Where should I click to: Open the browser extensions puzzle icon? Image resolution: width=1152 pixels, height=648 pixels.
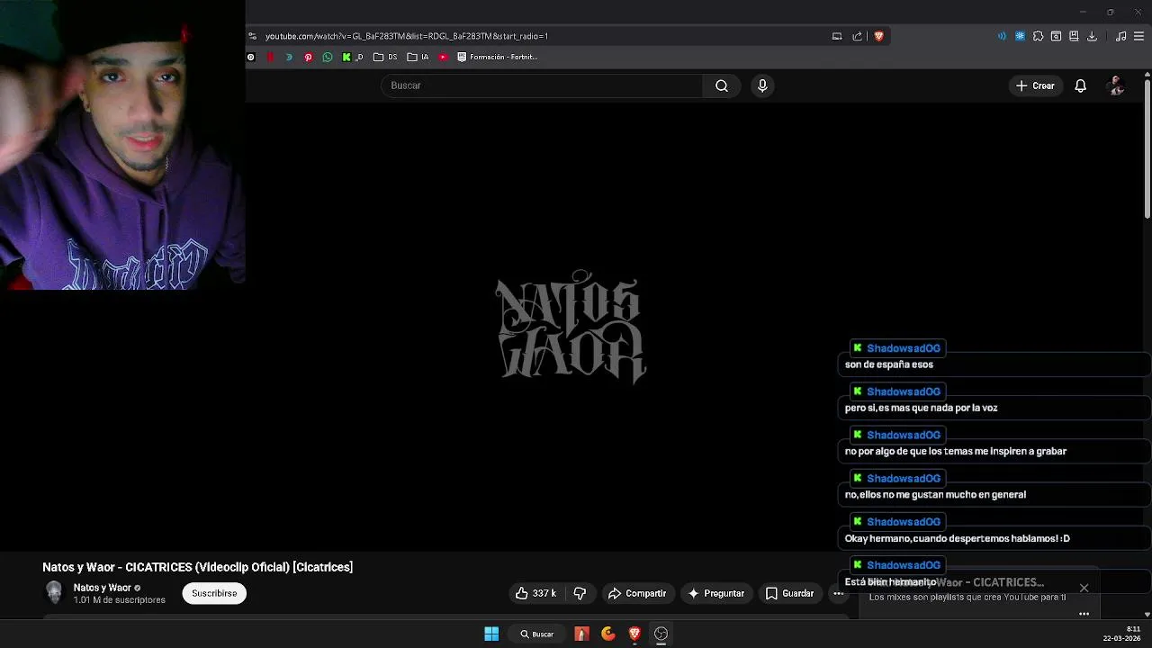pyautogui.click(x=1038, y=36)
